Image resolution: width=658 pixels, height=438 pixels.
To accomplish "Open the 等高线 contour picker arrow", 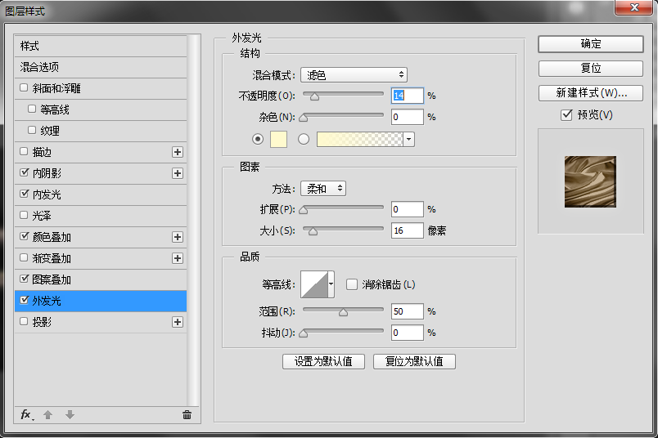I will 331,284.
